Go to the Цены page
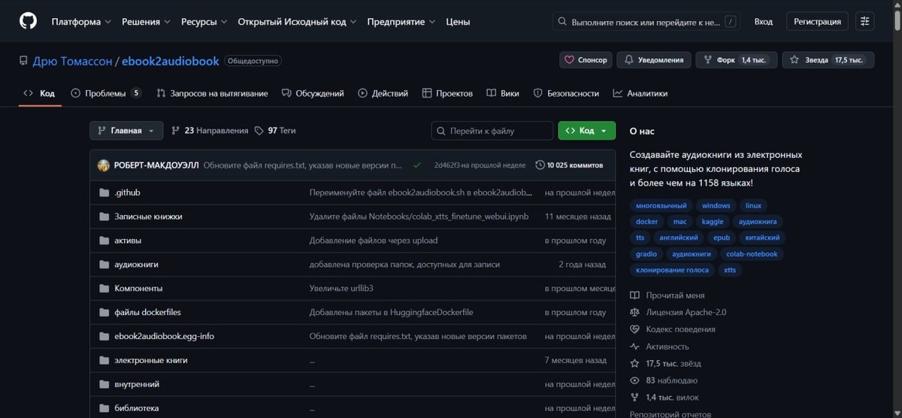This screenshot has height=418, width=902. click(x=458, y=22)
